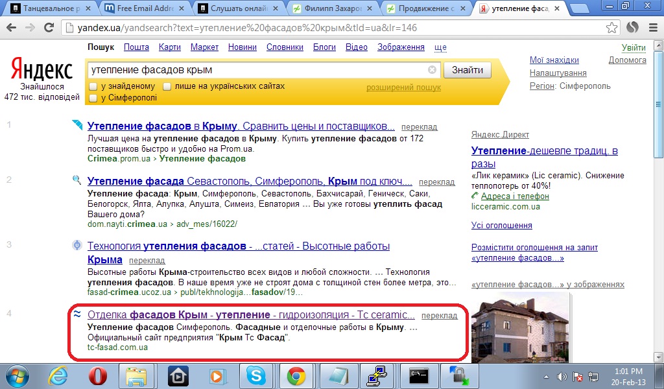Screen dimensions: 664x389
Task: Expand the 'ще' services menu
Action: [x=440, y=47]
